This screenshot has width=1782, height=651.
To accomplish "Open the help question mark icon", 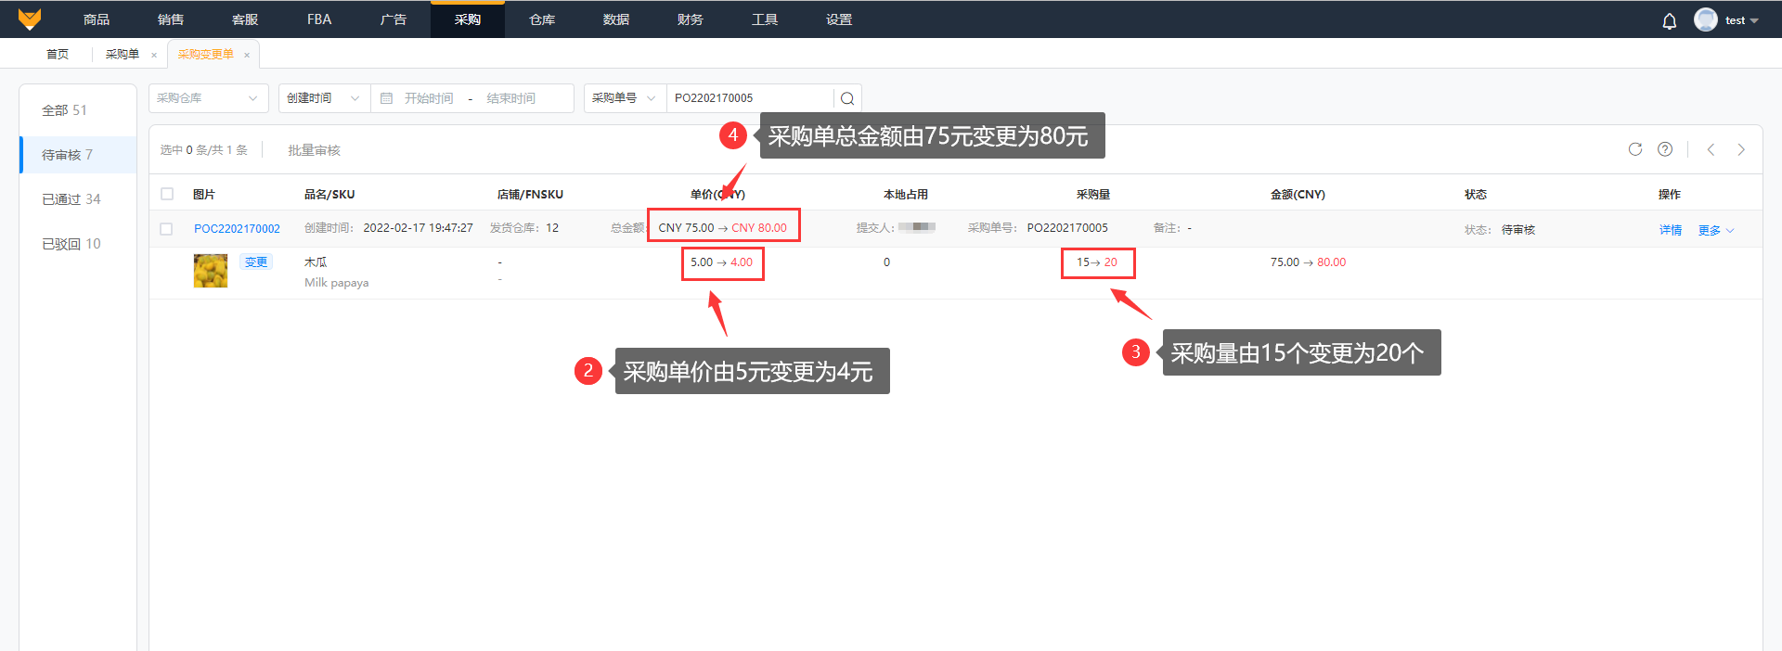I will (x=1665, y=149).
